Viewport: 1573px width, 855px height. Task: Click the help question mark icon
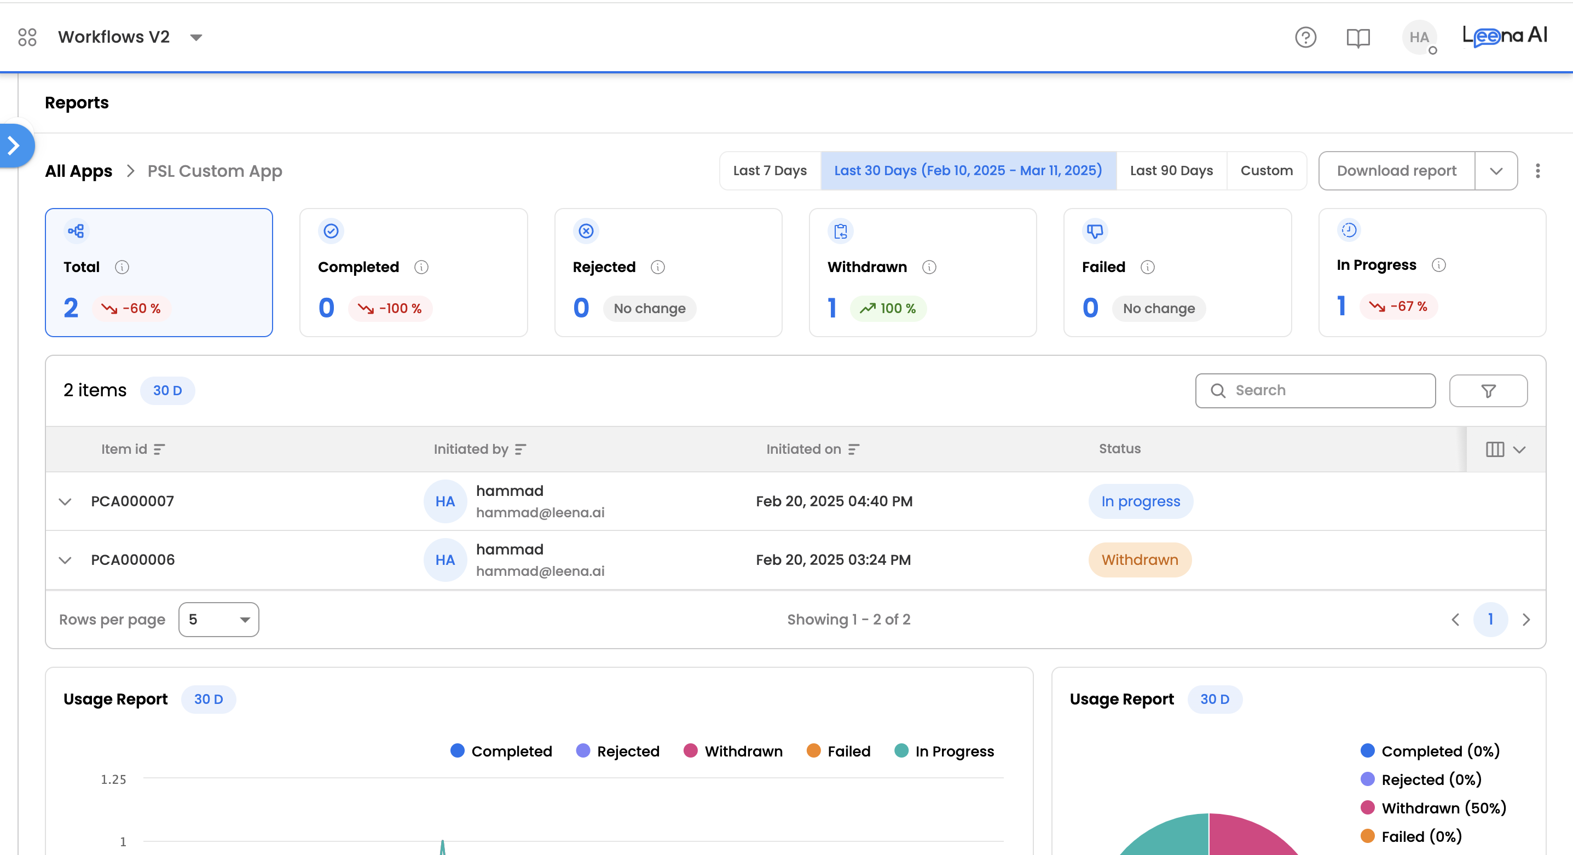(x=1305, y=37)
